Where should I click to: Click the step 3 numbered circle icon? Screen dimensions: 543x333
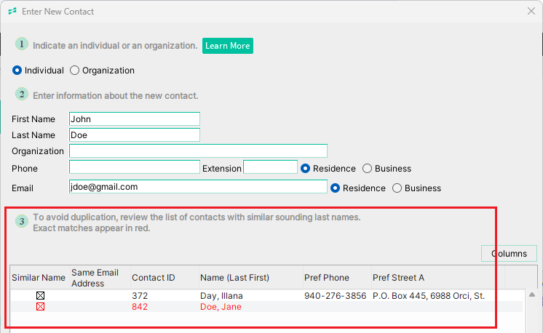(x=21, y=221)
